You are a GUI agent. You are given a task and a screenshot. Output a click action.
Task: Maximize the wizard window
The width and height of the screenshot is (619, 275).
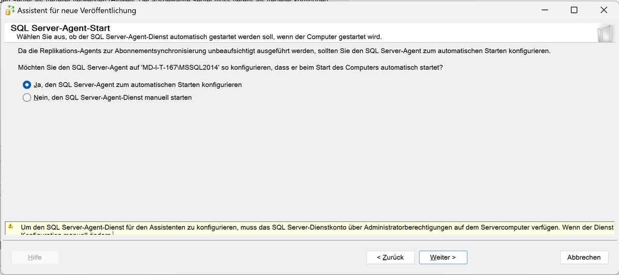pos(574,10)
